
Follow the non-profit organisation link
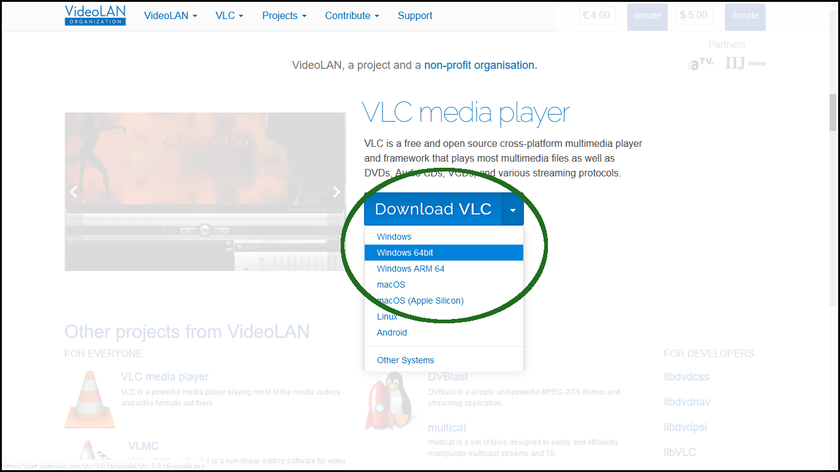[x=481, y=65]
